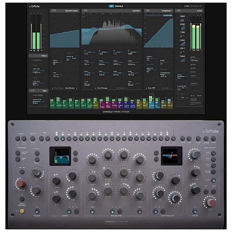This screenshot has height=232, width=232.
Task: Choose the top drive character curve icon
Action: coord(182,20)
